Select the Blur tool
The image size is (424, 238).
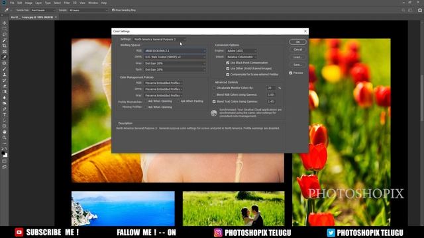[x=5, y=97]
